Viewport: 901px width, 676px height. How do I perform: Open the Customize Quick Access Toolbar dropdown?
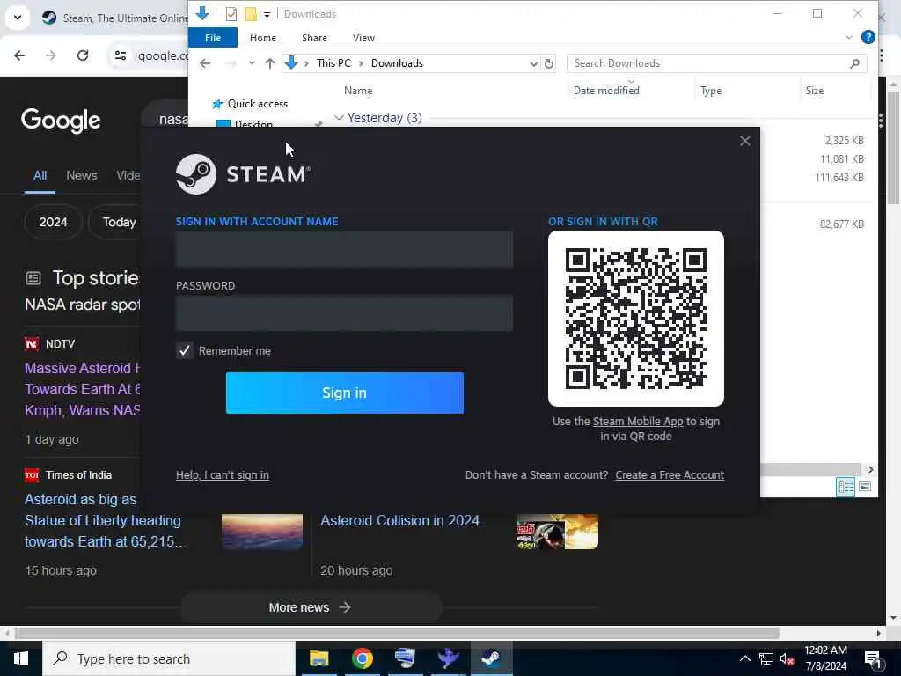click(267, 14)
